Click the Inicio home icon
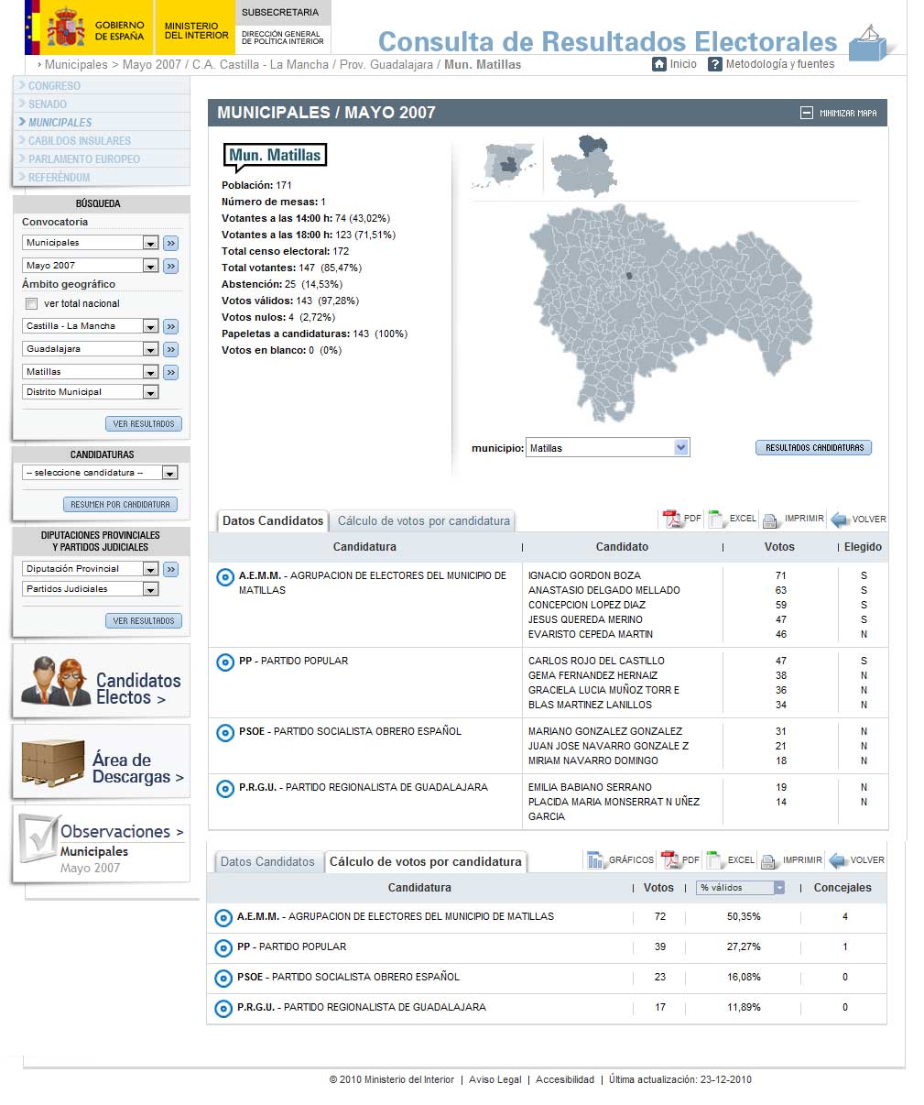Viewport: 924px width, 1105px height. point(659,64)
